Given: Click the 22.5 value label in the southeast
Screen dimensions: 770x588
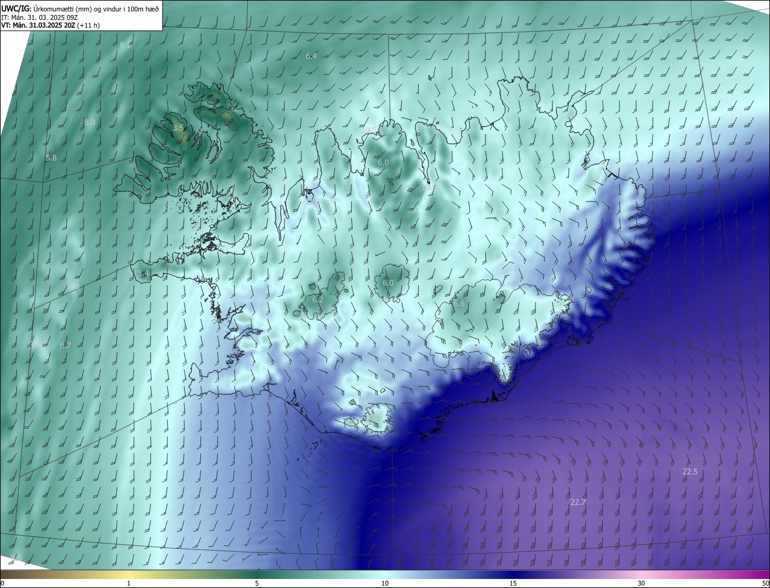Looking at the screenshot, I should [x=690, y=472].
